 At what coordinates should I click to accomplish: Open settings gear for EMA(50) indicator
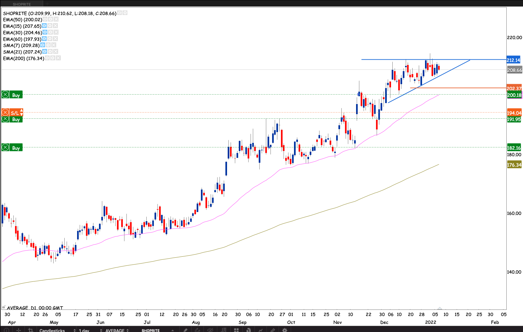pyautogui.click(x=51, y=20)
